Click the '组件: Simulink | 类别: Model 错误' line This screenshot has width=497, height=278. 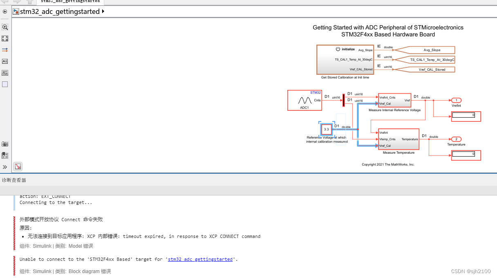coord(56,246)
